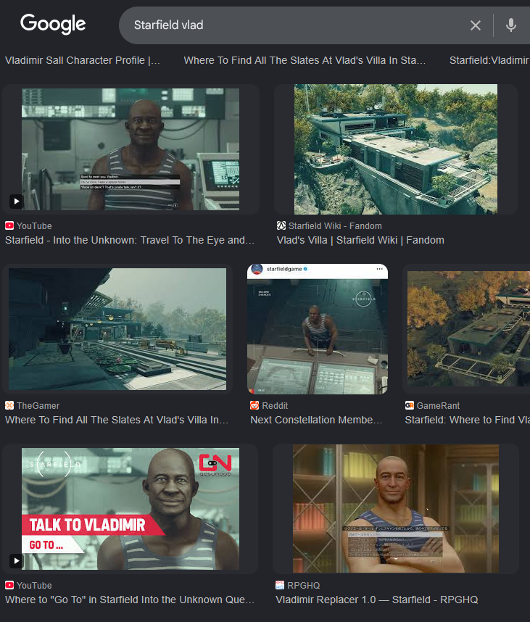Click play icon on the Into the Unknown video
Viewport: 530px width, 622px height.
point(16,201)
